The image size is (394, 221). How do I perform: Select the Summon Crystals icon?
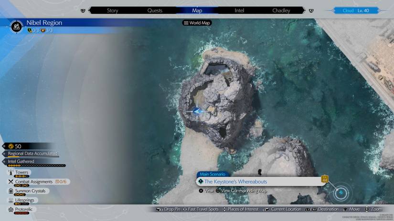pos(11,191)
